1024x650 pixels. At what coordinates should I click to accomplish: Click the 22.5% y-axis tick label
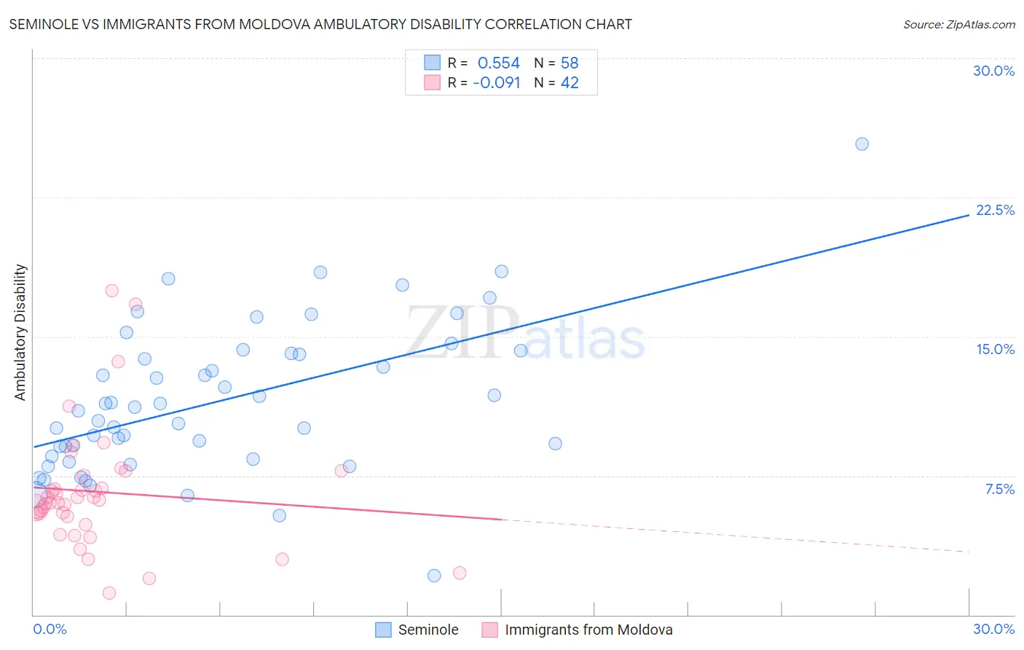coord(995,210)
